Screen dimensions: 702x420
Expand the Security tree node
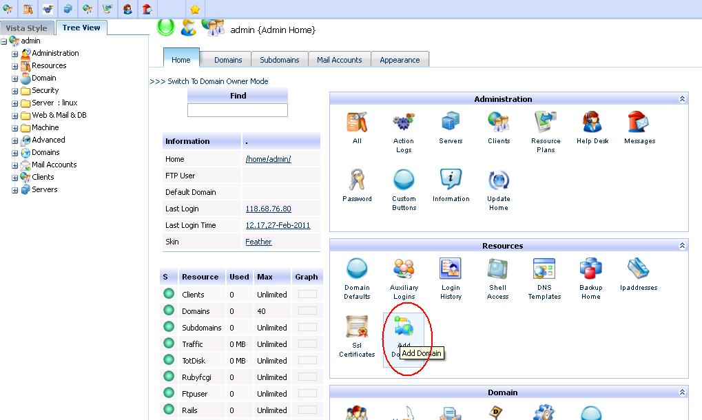[14, 91]
